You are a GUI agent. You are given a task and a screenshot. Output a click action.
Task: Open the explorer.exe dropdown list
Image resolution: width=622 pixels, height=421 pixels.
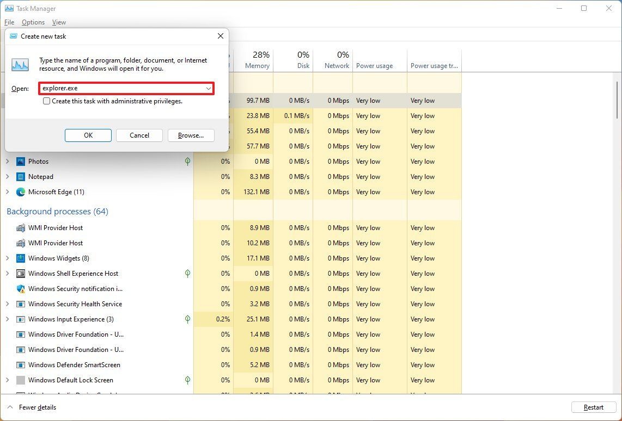(x=209, y=88)
